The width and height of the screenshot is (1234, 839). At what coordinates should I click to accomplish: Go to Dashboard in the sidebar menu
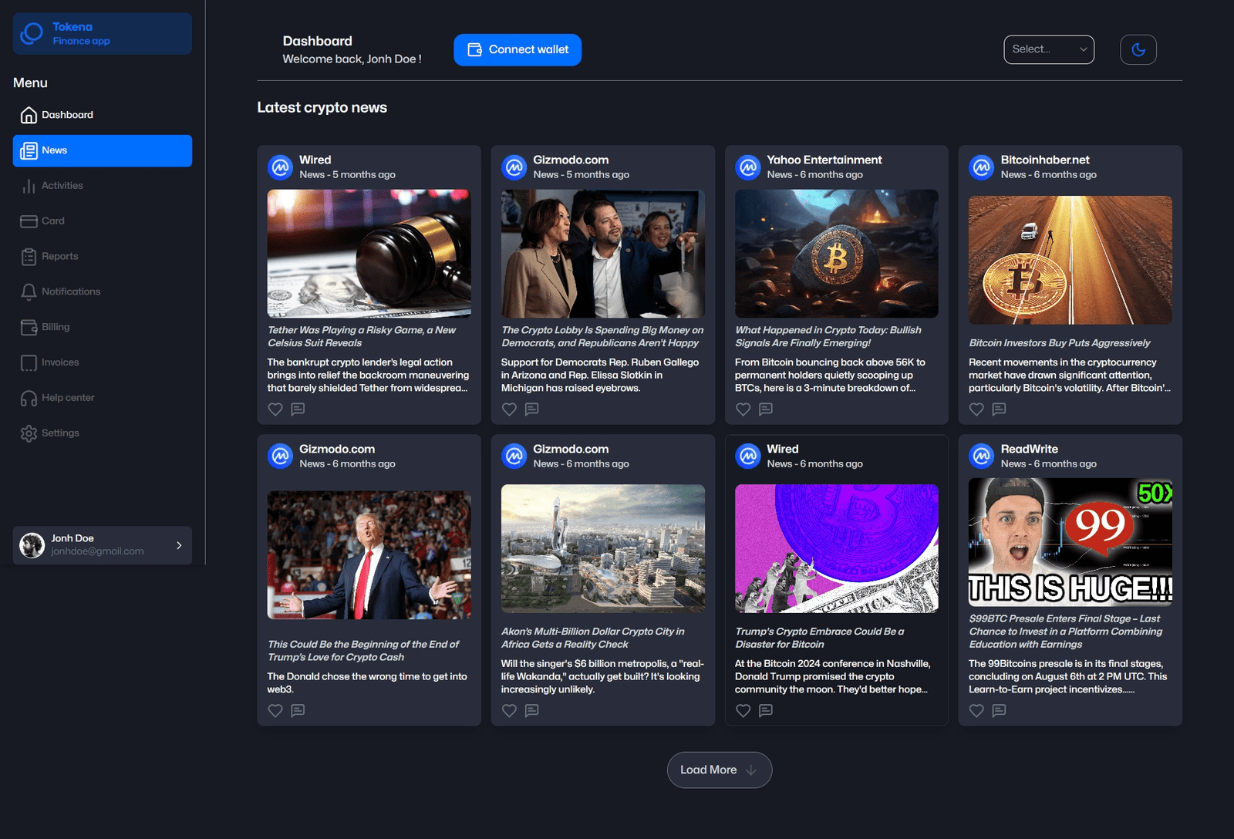tap(67, 115)
